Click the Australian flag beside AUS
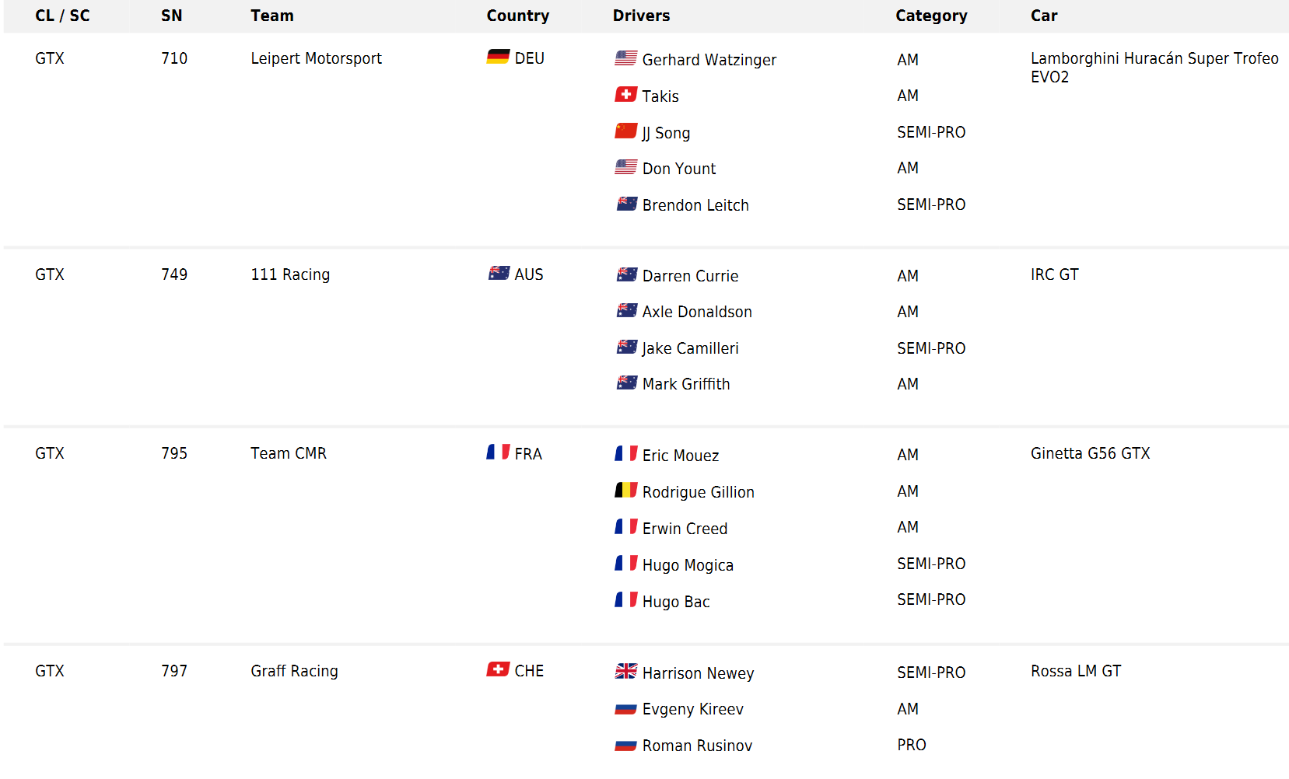The height and width of the screenshot is (779, 1289). click(499, 273)
